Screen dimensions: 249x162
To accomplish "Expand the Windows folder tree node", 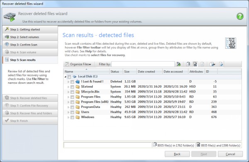I will [68, 117].
